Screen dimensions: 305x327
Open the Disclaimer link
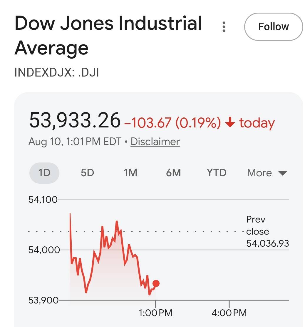point(155,142)
